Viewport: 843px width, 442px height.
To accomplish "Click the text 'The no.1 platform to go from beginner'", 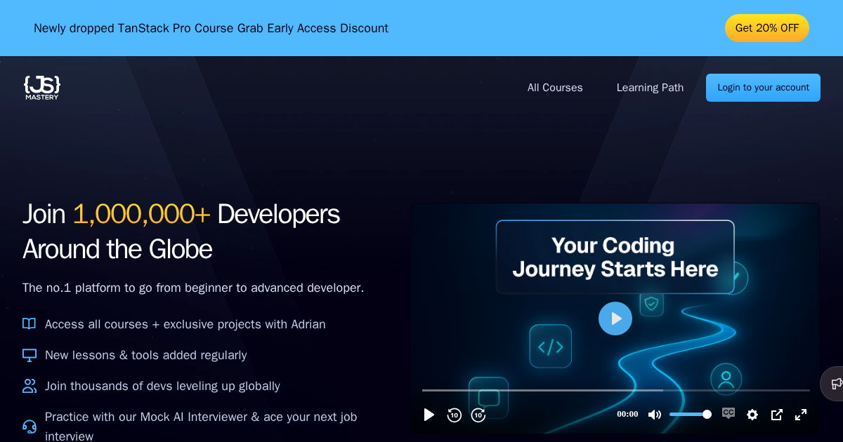I will point(193,288).
